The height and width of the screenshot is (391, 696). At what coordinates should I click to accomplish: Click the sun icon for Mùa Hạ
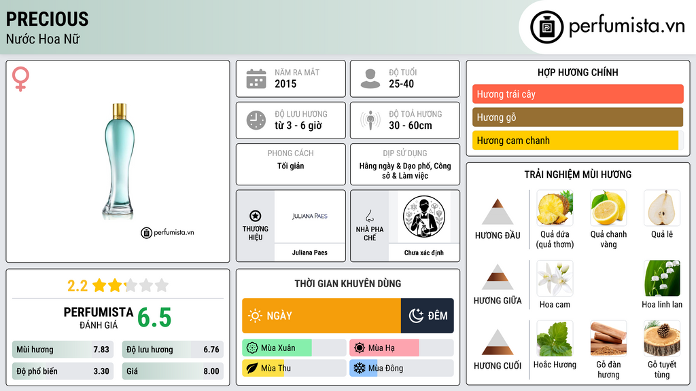pyautogui.click(x=360, y=348)
